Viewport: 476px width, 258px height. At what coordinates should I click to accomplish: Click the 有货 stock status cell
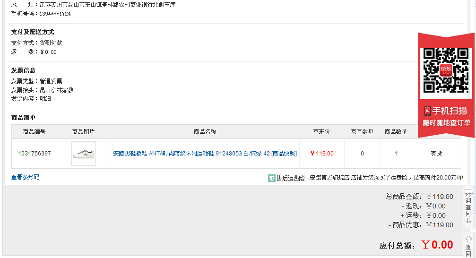pos(436,154)
